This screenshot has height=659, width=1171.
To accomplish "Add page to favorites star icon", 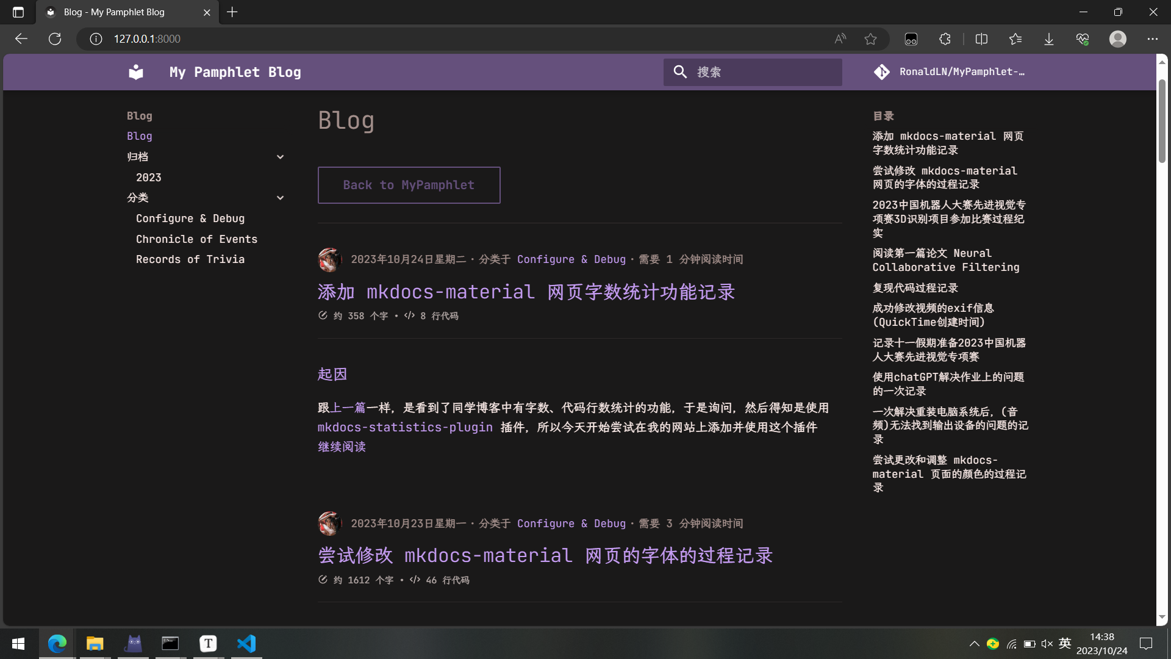I will (870, 39).
